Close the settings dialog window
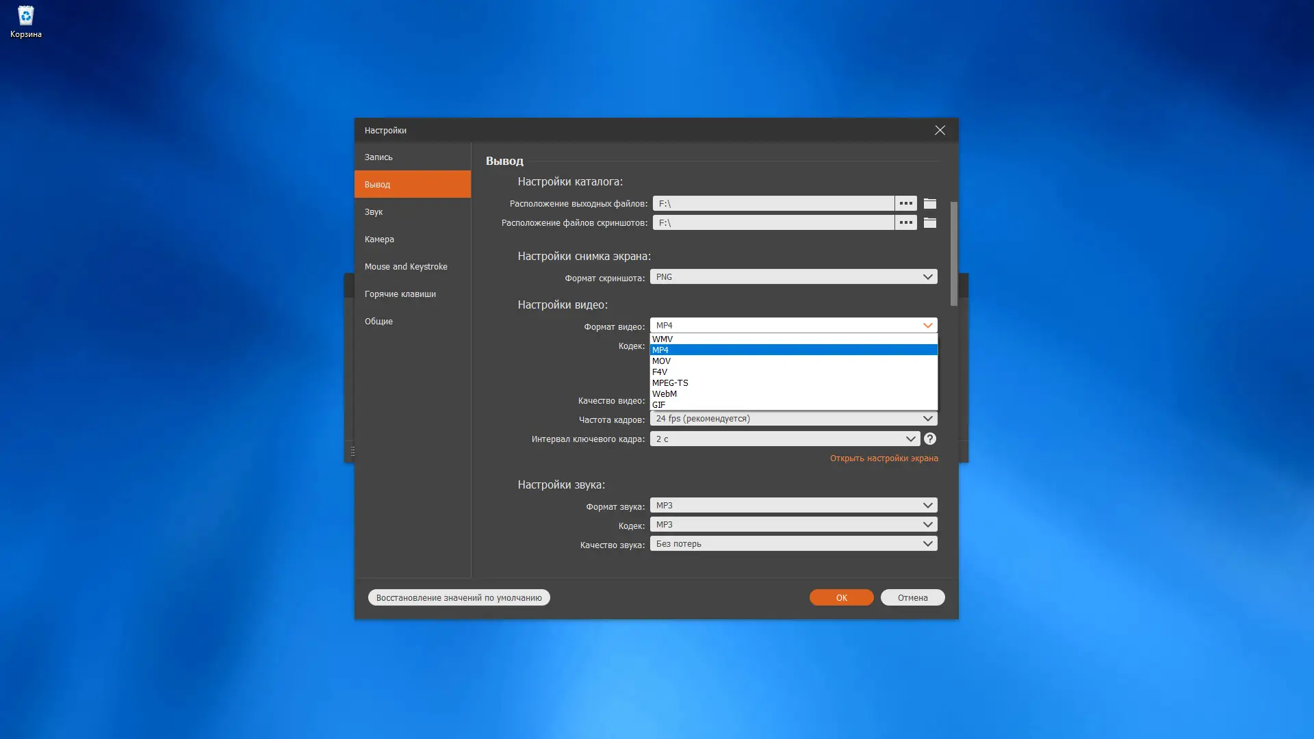 pyautogui.click(x=940, y=131)
